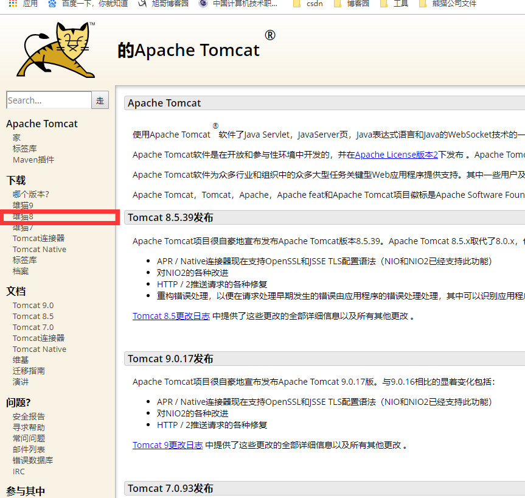Open the 百度一下 bookmark

pos(88,4)
